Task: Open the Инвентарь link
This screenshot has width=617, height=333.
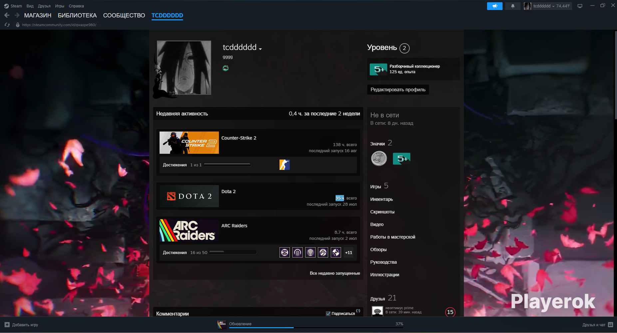Action: 382,199
